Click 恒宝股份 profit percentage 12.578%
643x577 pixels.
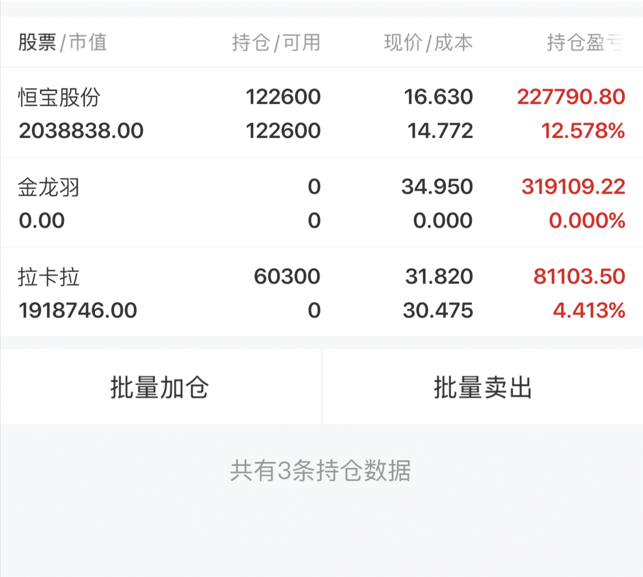pos(583,131)
